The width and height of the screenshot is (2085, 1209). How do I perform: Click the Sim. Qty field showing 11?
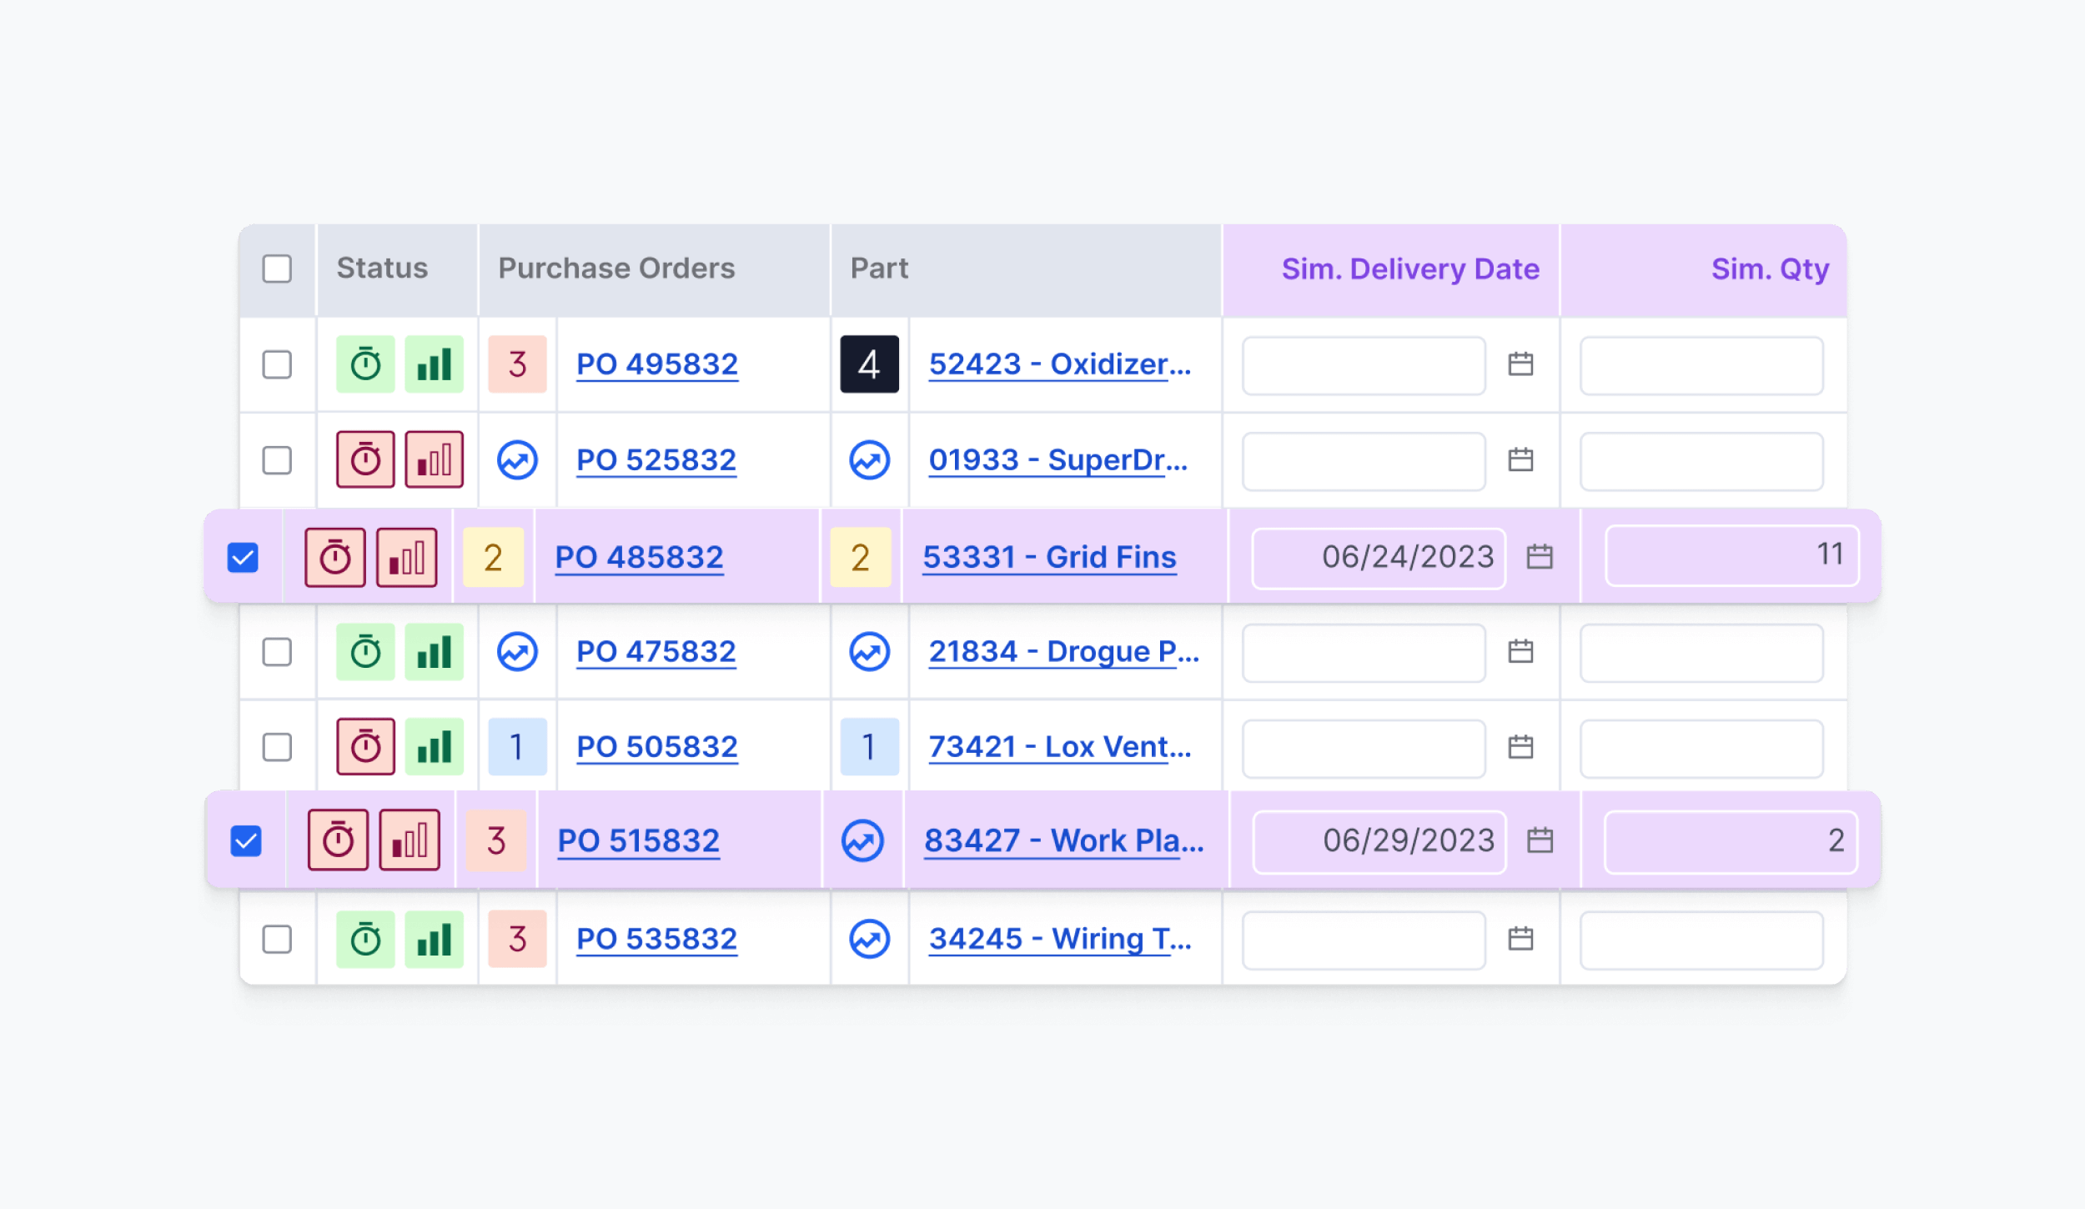[1731, 555]
